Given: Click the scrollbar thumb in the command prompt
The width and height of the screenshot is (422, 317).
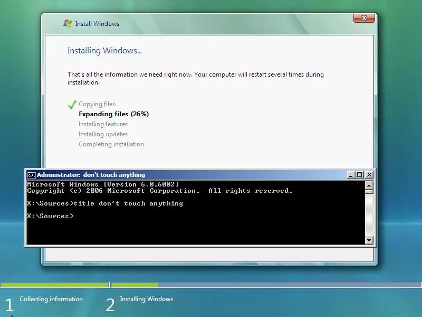Looking at the screenshot, I should 369,192.
